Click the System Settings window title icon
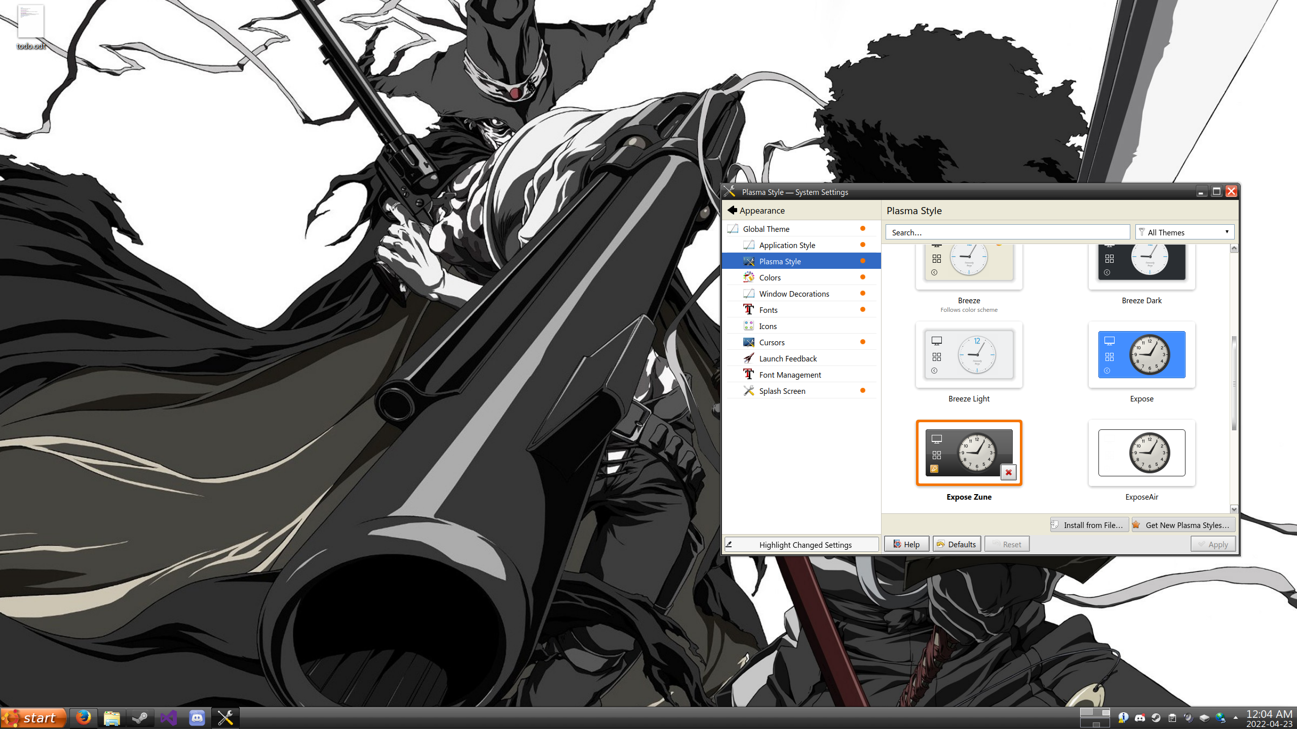Image resolution: width=1297 pixels, height=729 pixels. (730, 191)
